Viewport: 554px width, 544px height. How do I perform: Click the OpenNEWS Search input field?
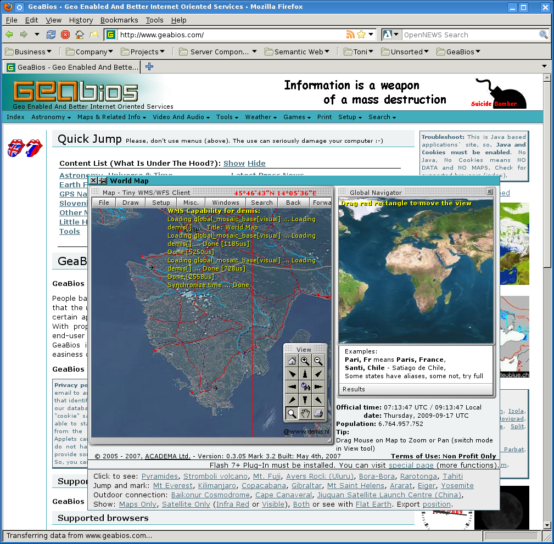(469, 35)
